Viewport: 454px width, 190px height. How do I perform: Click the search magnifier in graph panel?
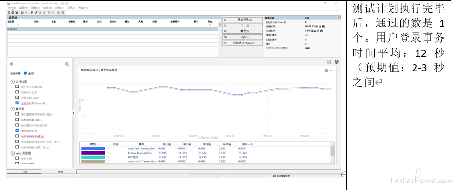(x=67, y=64)
